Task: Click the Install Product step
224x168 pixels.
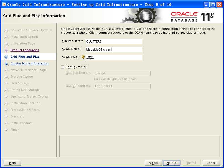Action: click(x=21, y=123)
